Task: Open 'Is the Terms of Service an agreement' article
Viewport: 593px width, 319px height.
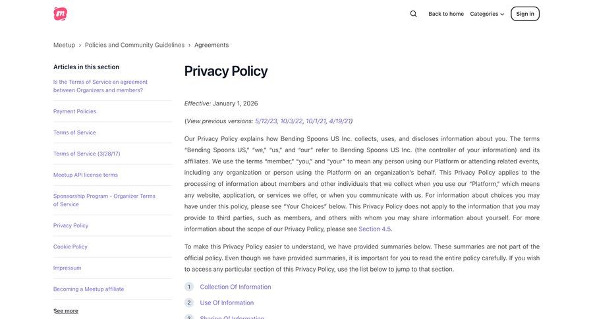Action: 100,86
